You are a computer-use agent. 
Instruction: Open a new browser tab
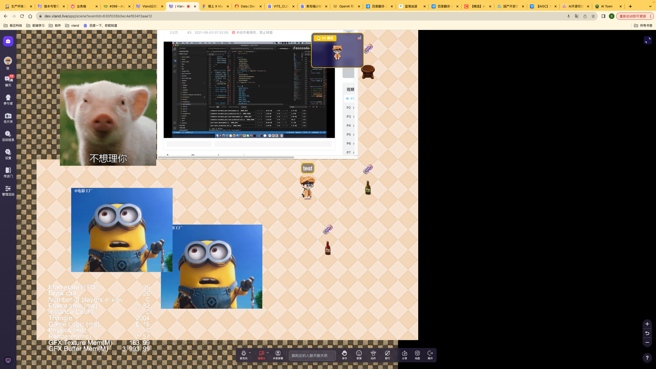tap(630, 6)
